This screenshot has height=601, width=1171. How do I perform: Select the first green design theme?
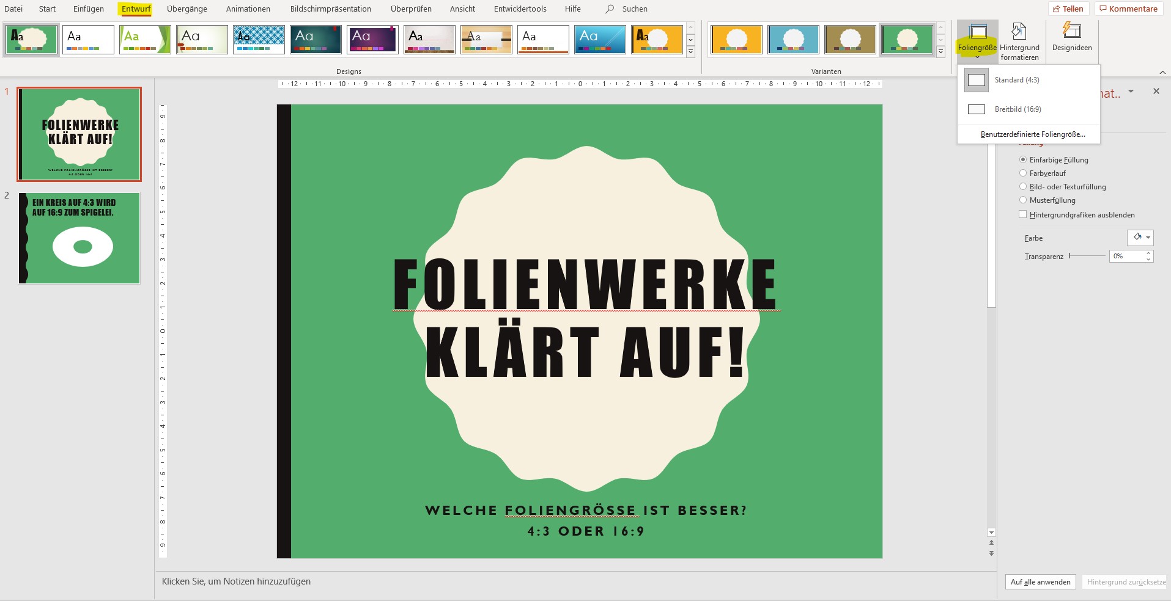pos(32,40)
